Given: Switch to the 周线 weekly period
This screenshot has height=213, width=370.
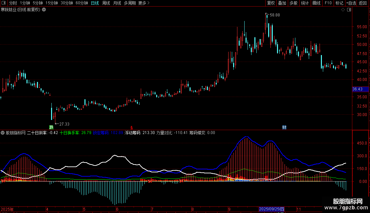Looking at the screenshot, I should pyautogui.click(x=106, y=3).
